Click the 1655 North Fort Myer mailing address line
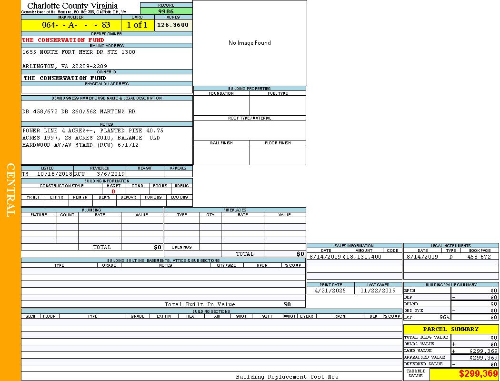This screenshot has width=500, height=381. point(79,52)
